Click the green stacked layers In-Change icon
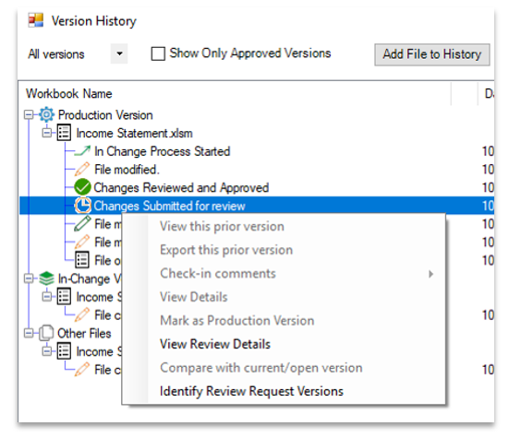Viewport: 509px width, 438px height. coord(46,278)
